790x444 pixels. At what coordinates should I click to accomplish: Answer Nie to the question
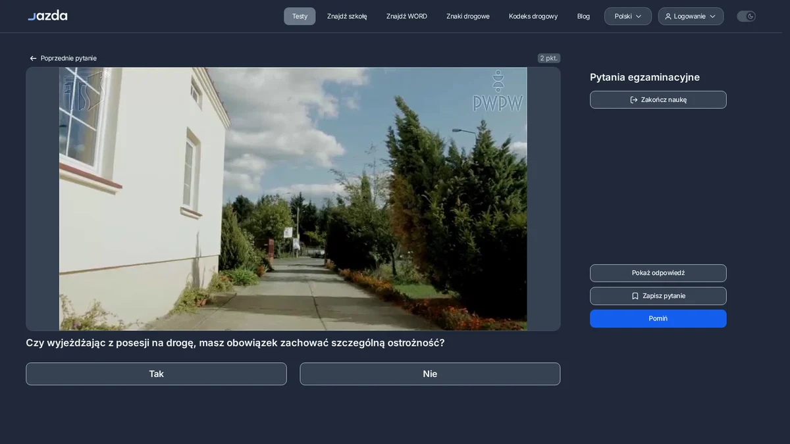430,374
